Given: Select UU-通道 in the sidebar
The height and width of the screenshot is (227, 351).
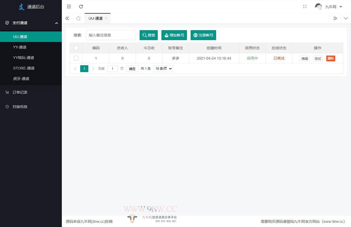Looking at the screenshot, I should [31, 37].
